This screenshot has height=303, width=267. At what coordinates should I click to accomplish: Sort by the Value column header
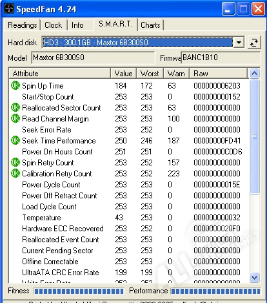pyautogui.click(x=123, y=74)
